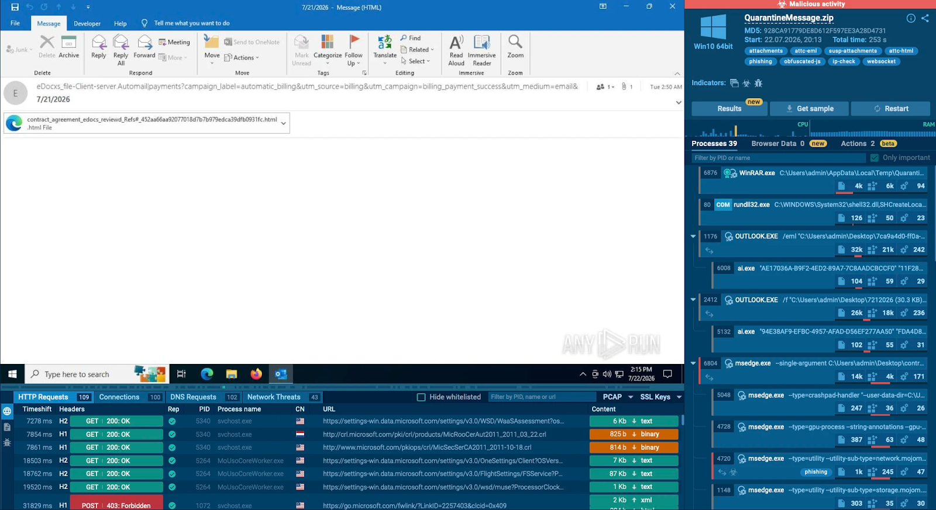Open File Explorer from the taskbar
Image resolution: width=936 pixels, height=510 pixels.
[232, 374]
